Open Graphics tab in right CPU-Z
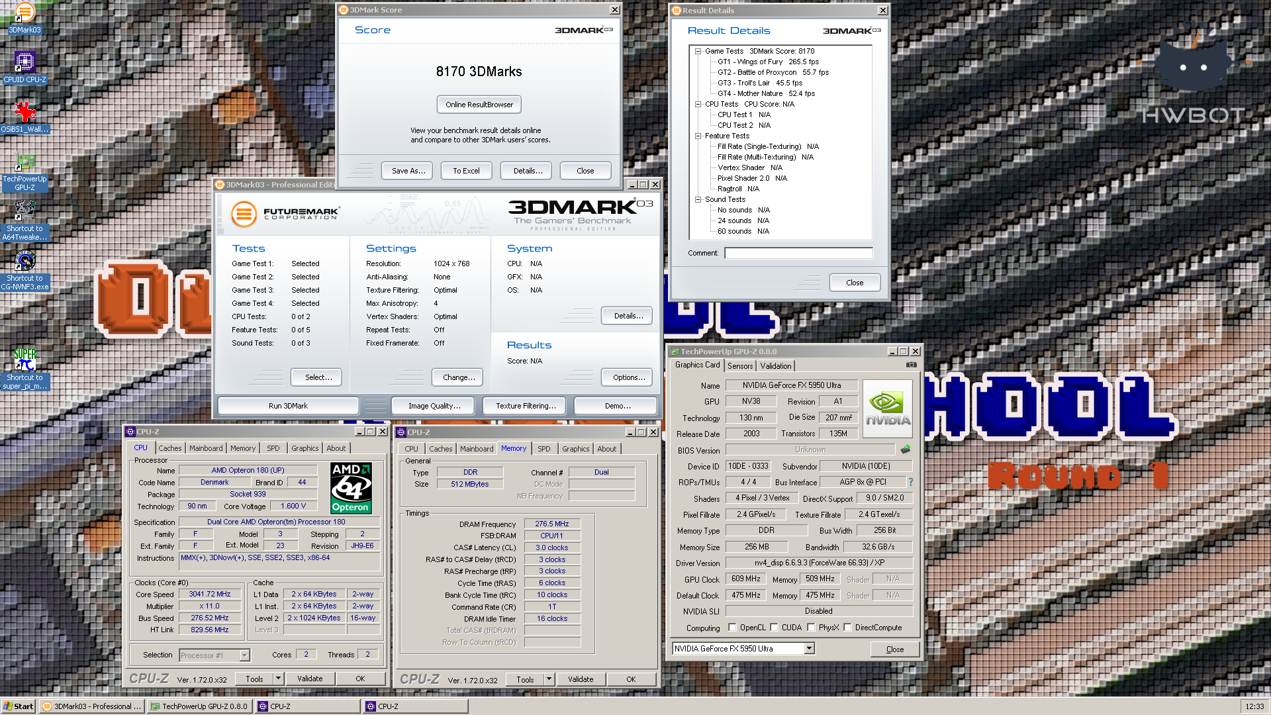Image resolution: width=1271 pixels, height=715 pixels. click(x=576, y=449)
